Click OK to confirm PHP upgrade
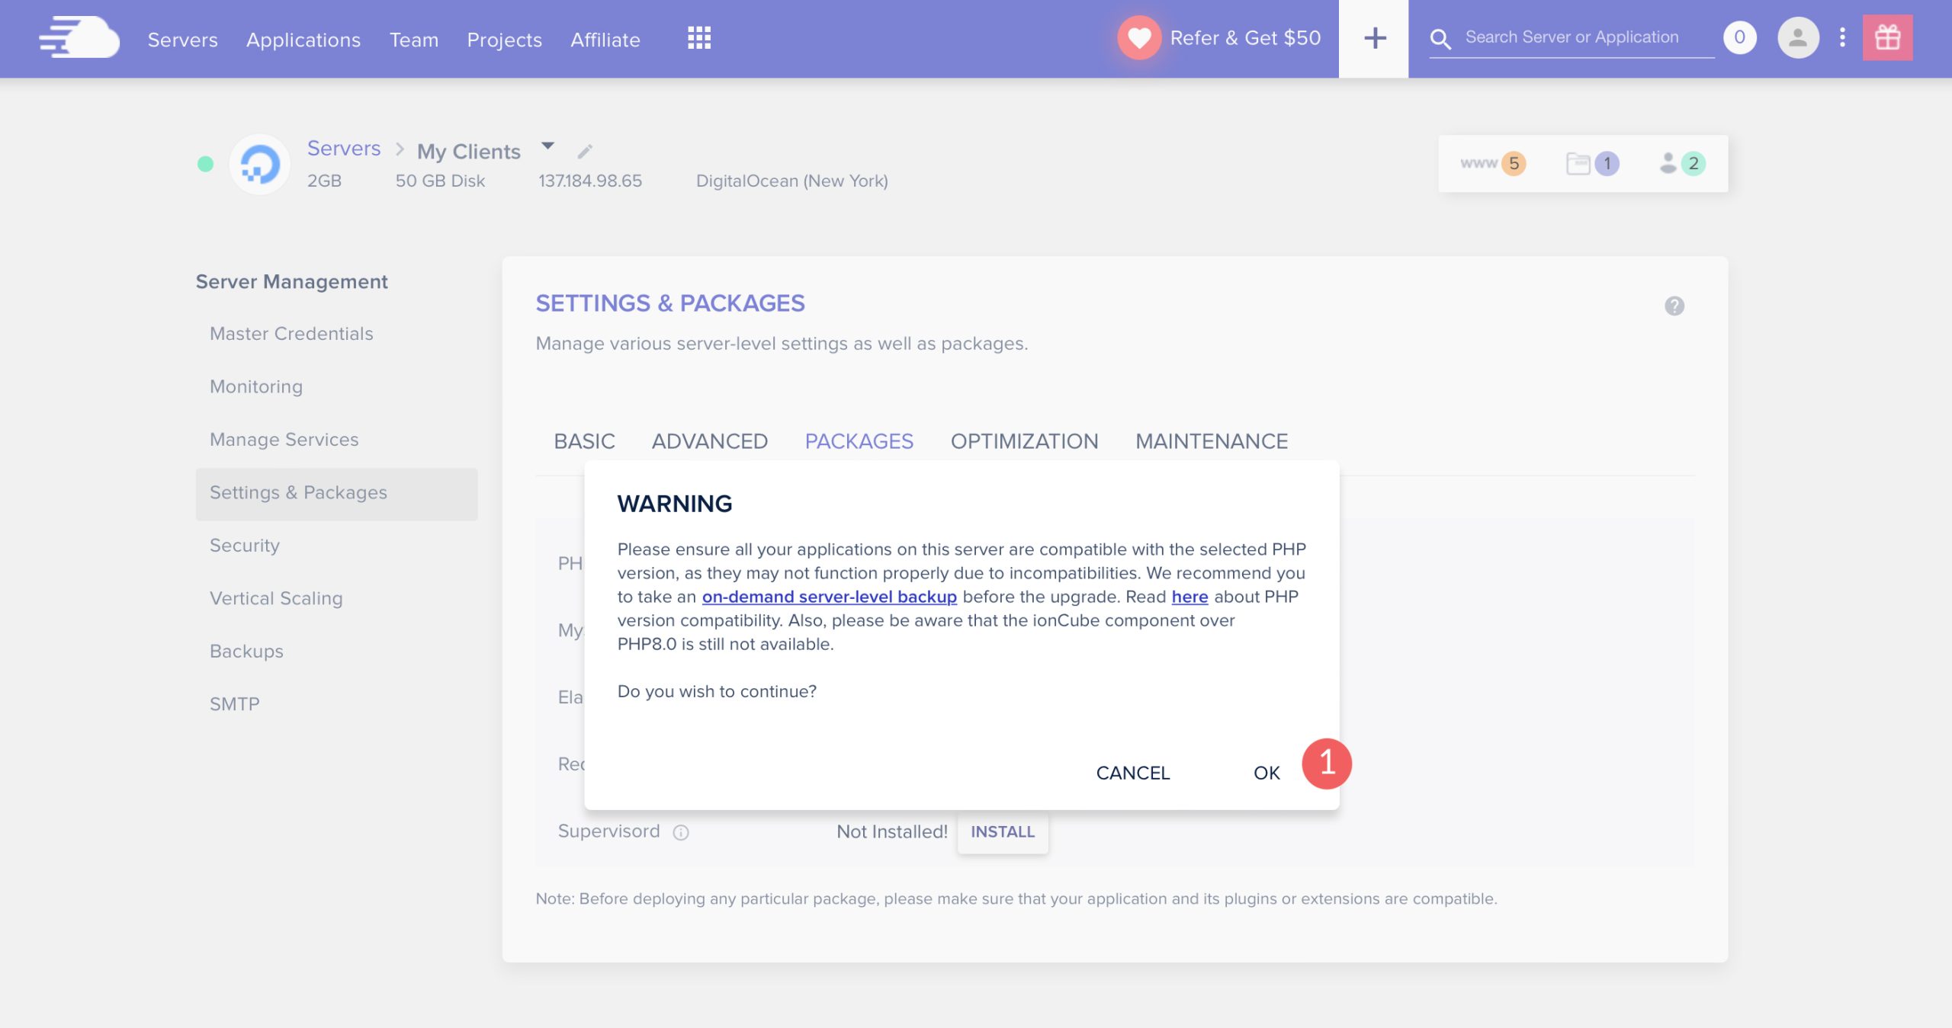Image resolution: width=1952 pixels, height=1028 pixels. pyautogui.click(x=1265, y=771)
